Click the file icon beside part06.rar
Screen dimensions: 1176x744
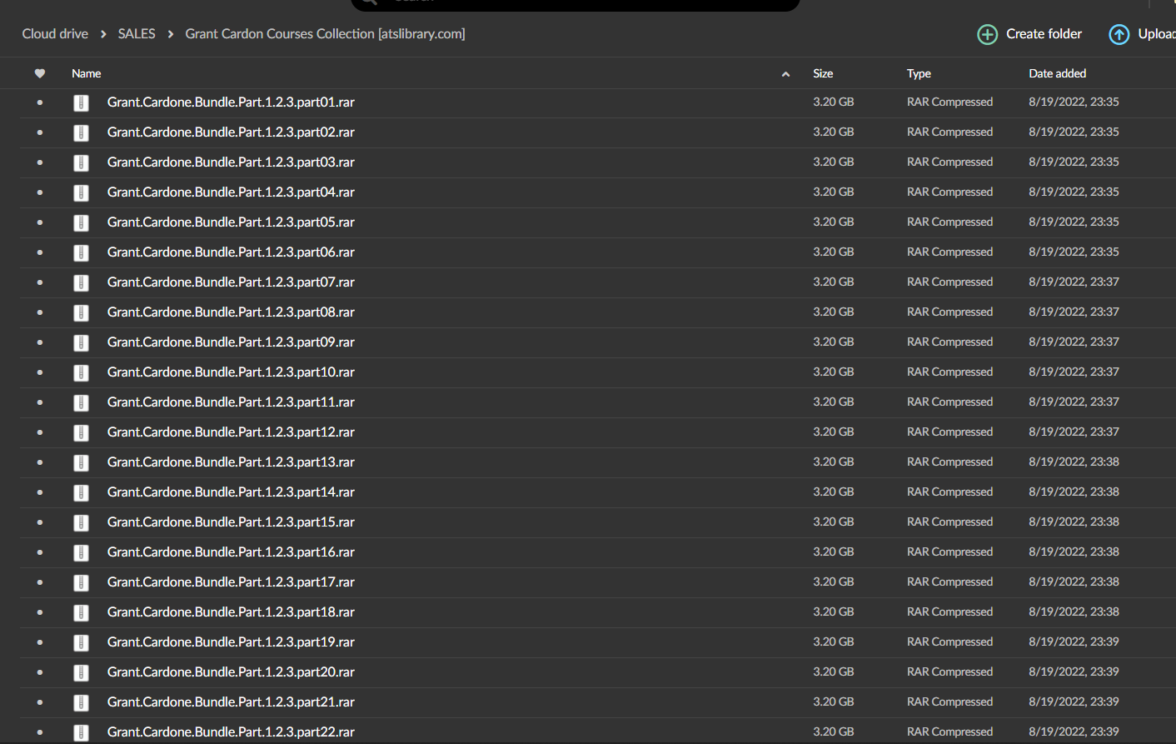81,252
